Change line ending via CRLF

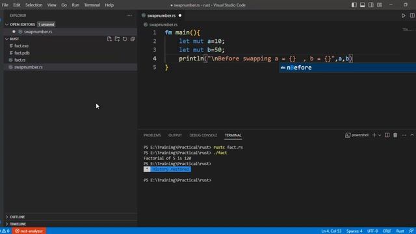387,231
